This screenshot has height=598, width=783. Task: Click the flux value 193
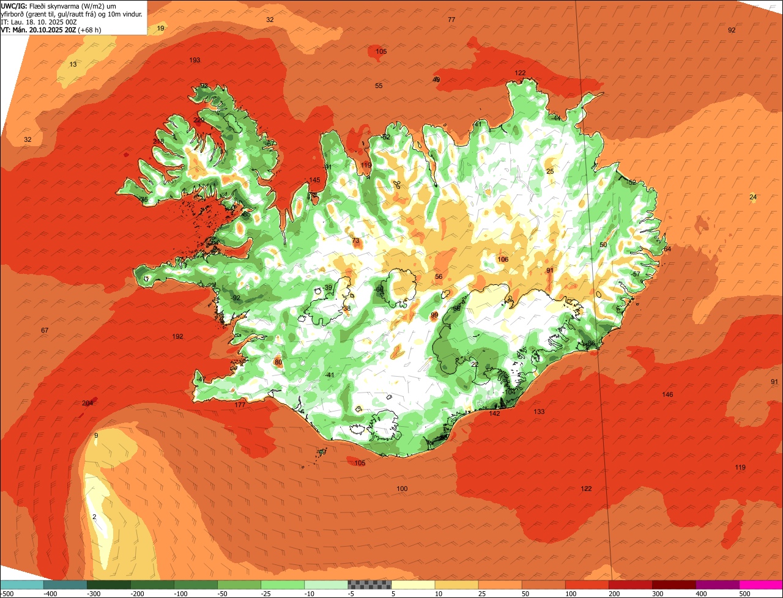tap(195, 60)
